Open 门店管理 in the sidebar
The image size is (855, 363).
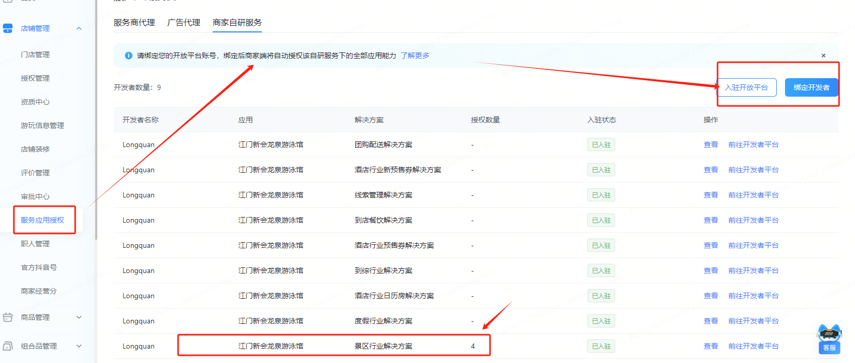point(35,55)
